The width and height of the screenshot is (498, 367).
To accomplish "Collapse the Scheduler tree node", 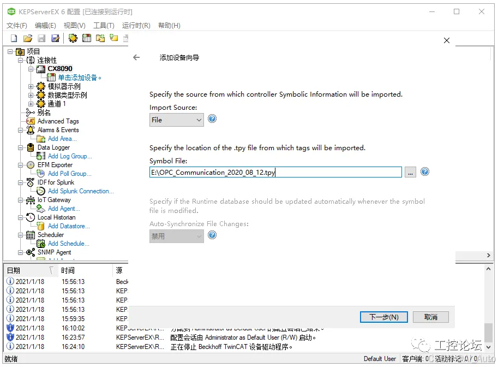I will pyautogui.click(x=20, y=235).
